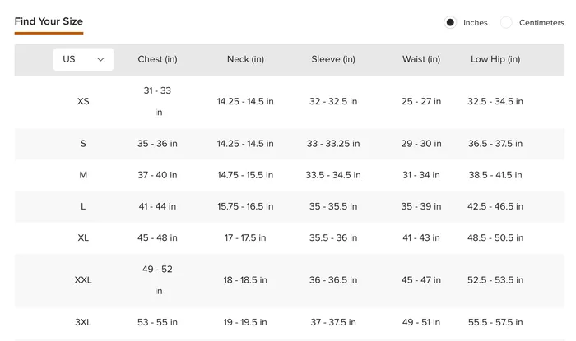Image resolution: width=576 pixels, height=341 pixels.
Task: Select the XL size row label
Action: point(83,238)
